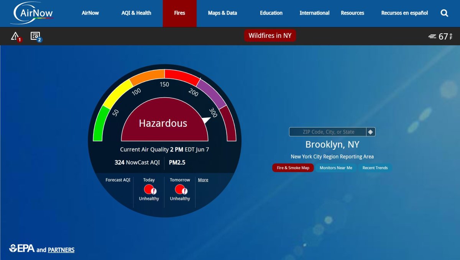Click the wind weather icon
The height and width of the screenshot is (260, 460).
click(x=432, y=36)
